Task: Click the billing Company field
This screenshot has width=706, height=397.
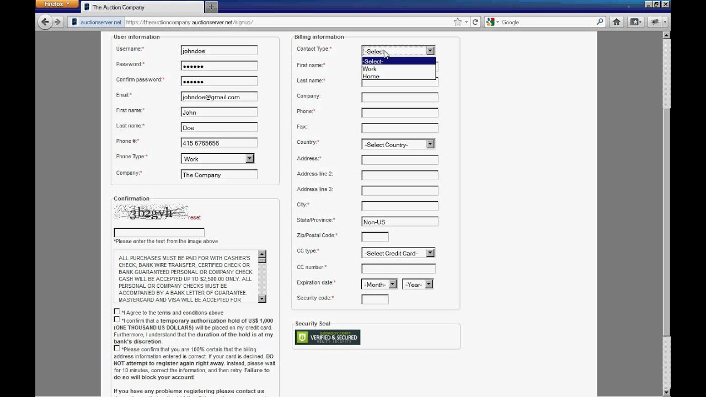Action: [x=400, y=97]
